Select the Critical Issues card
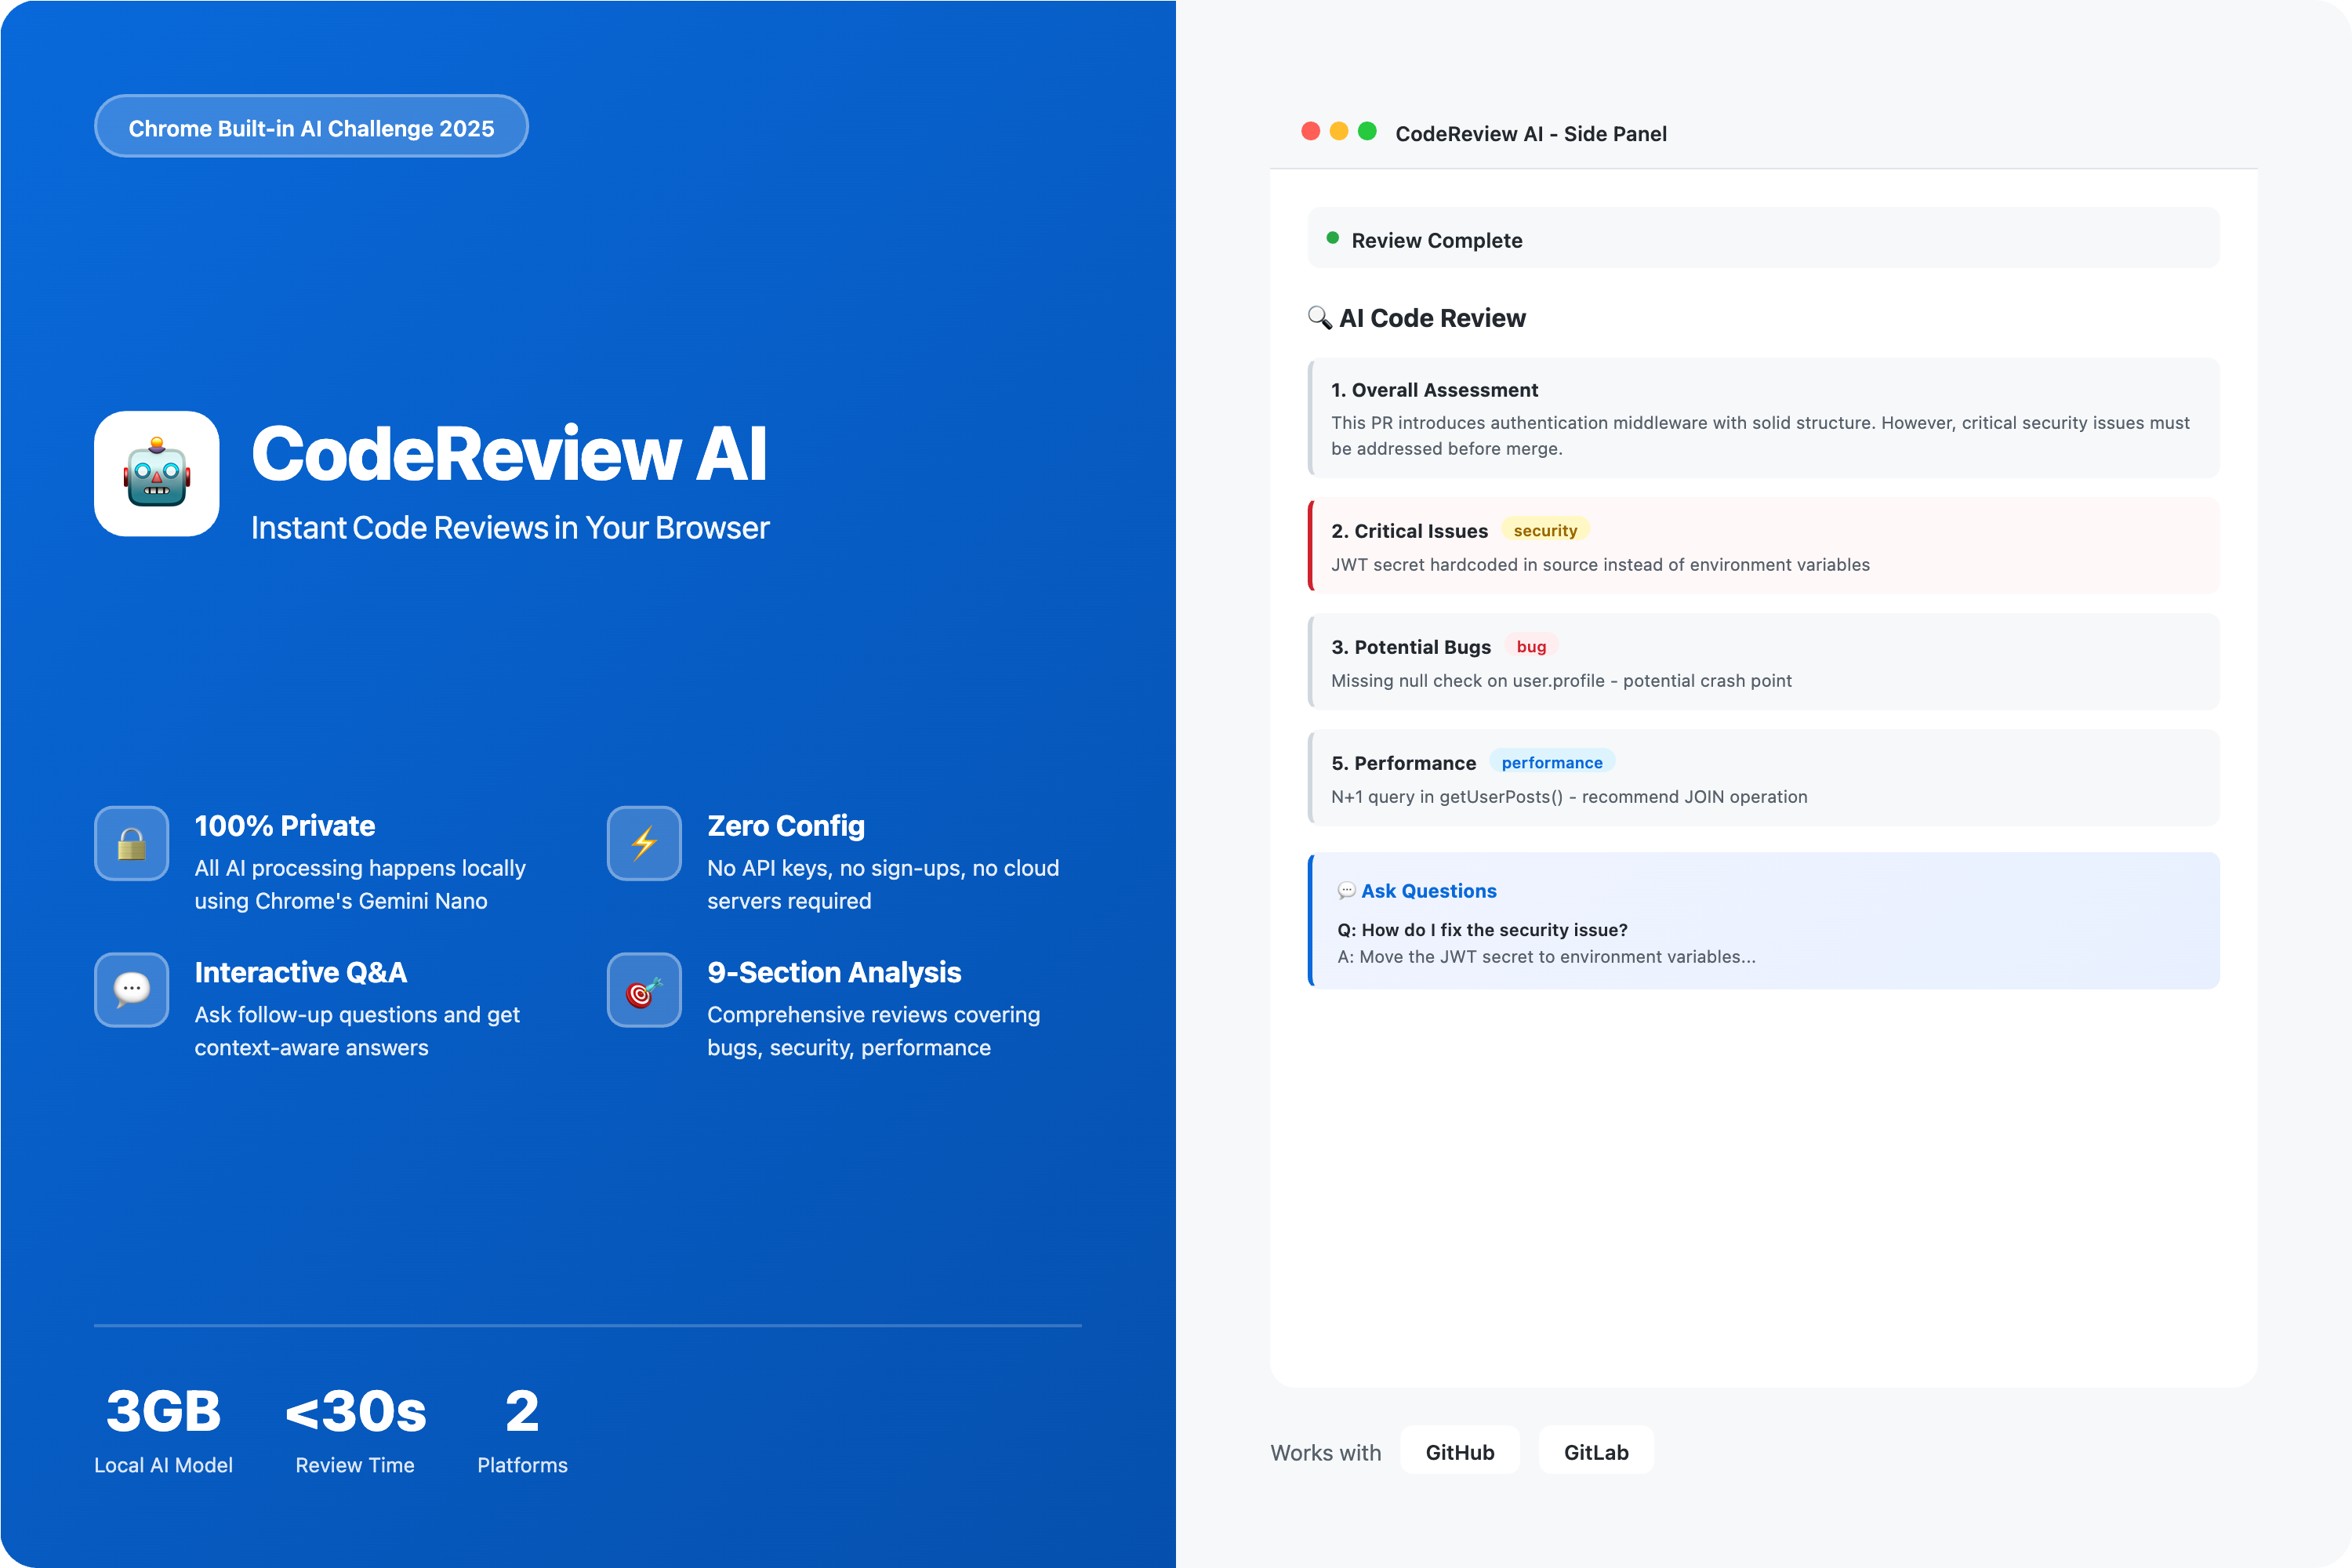The image size is (2352, 1568). 1763,546
